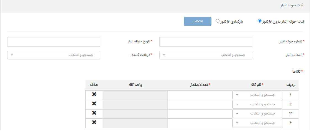Screen dimensions: 310x131
Task: Click the 'تعداد/مقدار' field in row ۳
Action: 200,114
